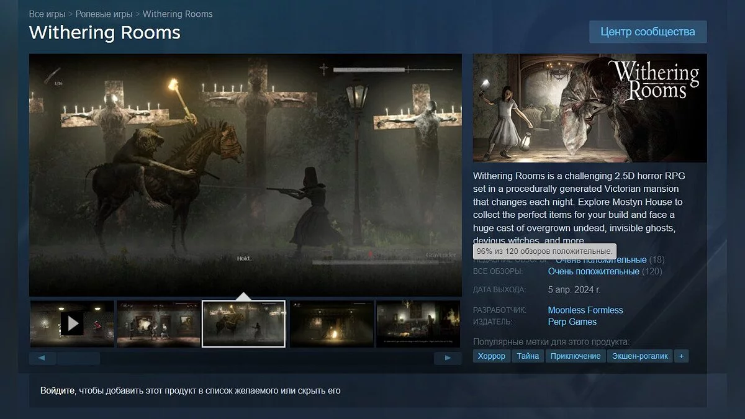Open the main gameplay screenshot
Image resolution: width=745 pixels, height=419 pixels.
245,175
